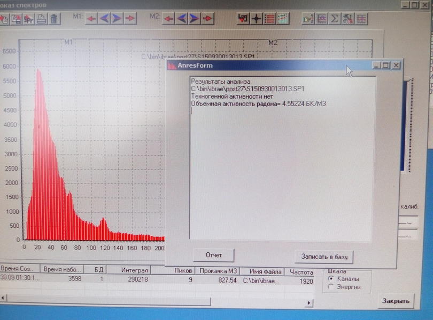Viewport: 433px width, 320px height.
Task: Click the open spectrum file toolbar icon
Action: pyautogui.click(x=4, y=19)
